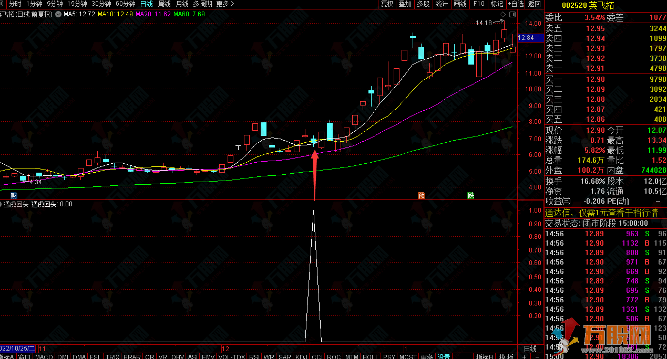
Task: Switch to the 5分钟 period
Action: tap(55, 4)
